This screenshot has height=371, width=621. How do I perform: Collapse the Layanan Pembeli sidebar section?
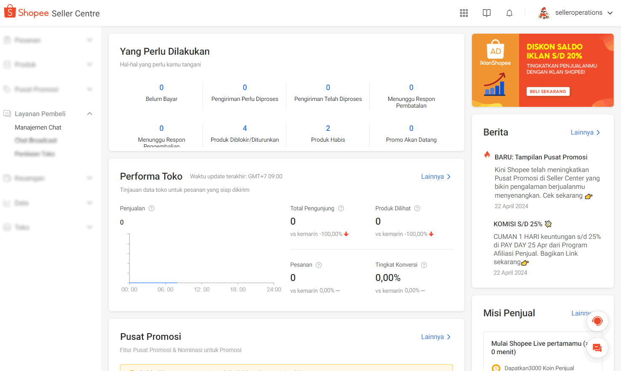coord(90,114)
